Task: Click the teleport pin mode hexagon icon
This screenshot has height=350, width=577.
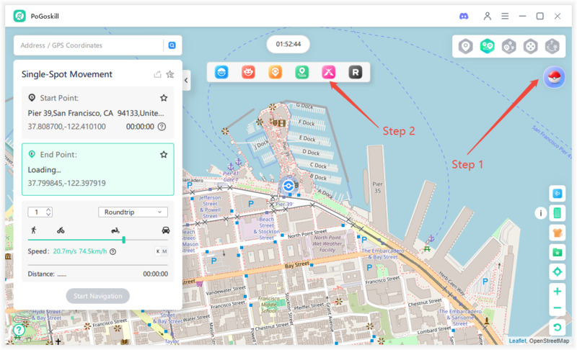Action: click(466, 46)
